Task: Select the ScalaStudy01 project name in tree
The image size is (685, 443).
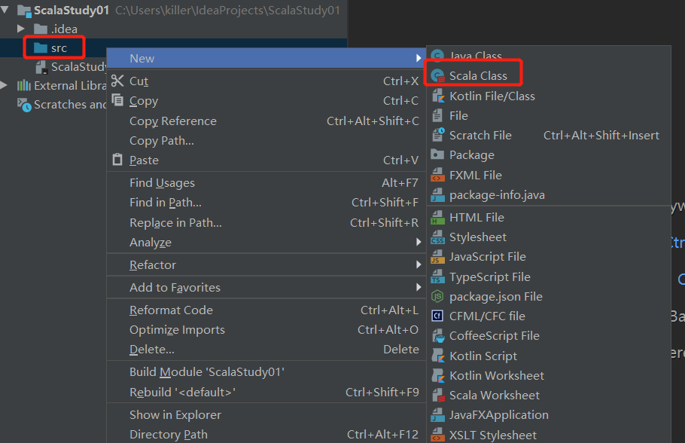Action: click(72, 10)
